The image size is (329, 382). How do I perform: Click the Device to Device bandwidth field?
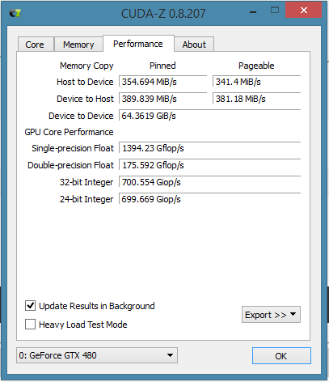tap(209, 116)
